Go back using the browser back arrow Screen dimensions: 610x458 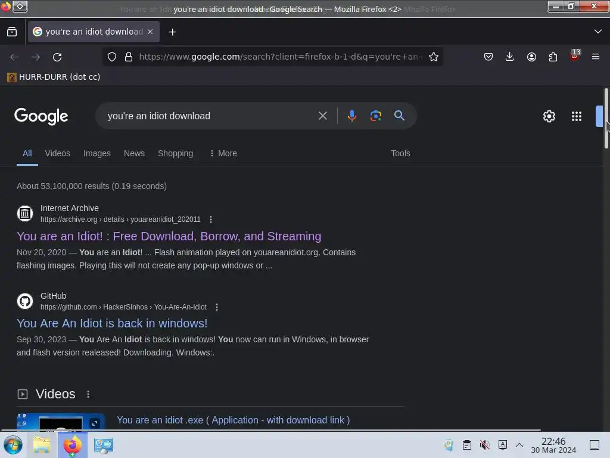[x=14, y=57]
